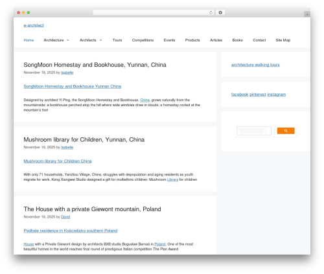Open the Architects nav item

(87, 40)
